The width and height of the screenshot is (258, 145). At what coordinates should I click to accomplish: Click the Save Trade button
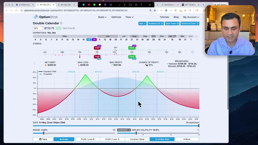pos(172,24)
